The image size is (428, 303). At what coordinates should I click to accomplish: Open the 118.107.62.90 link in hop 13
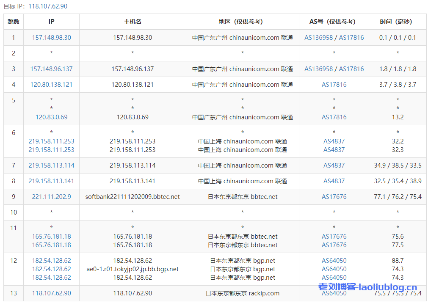51,293
